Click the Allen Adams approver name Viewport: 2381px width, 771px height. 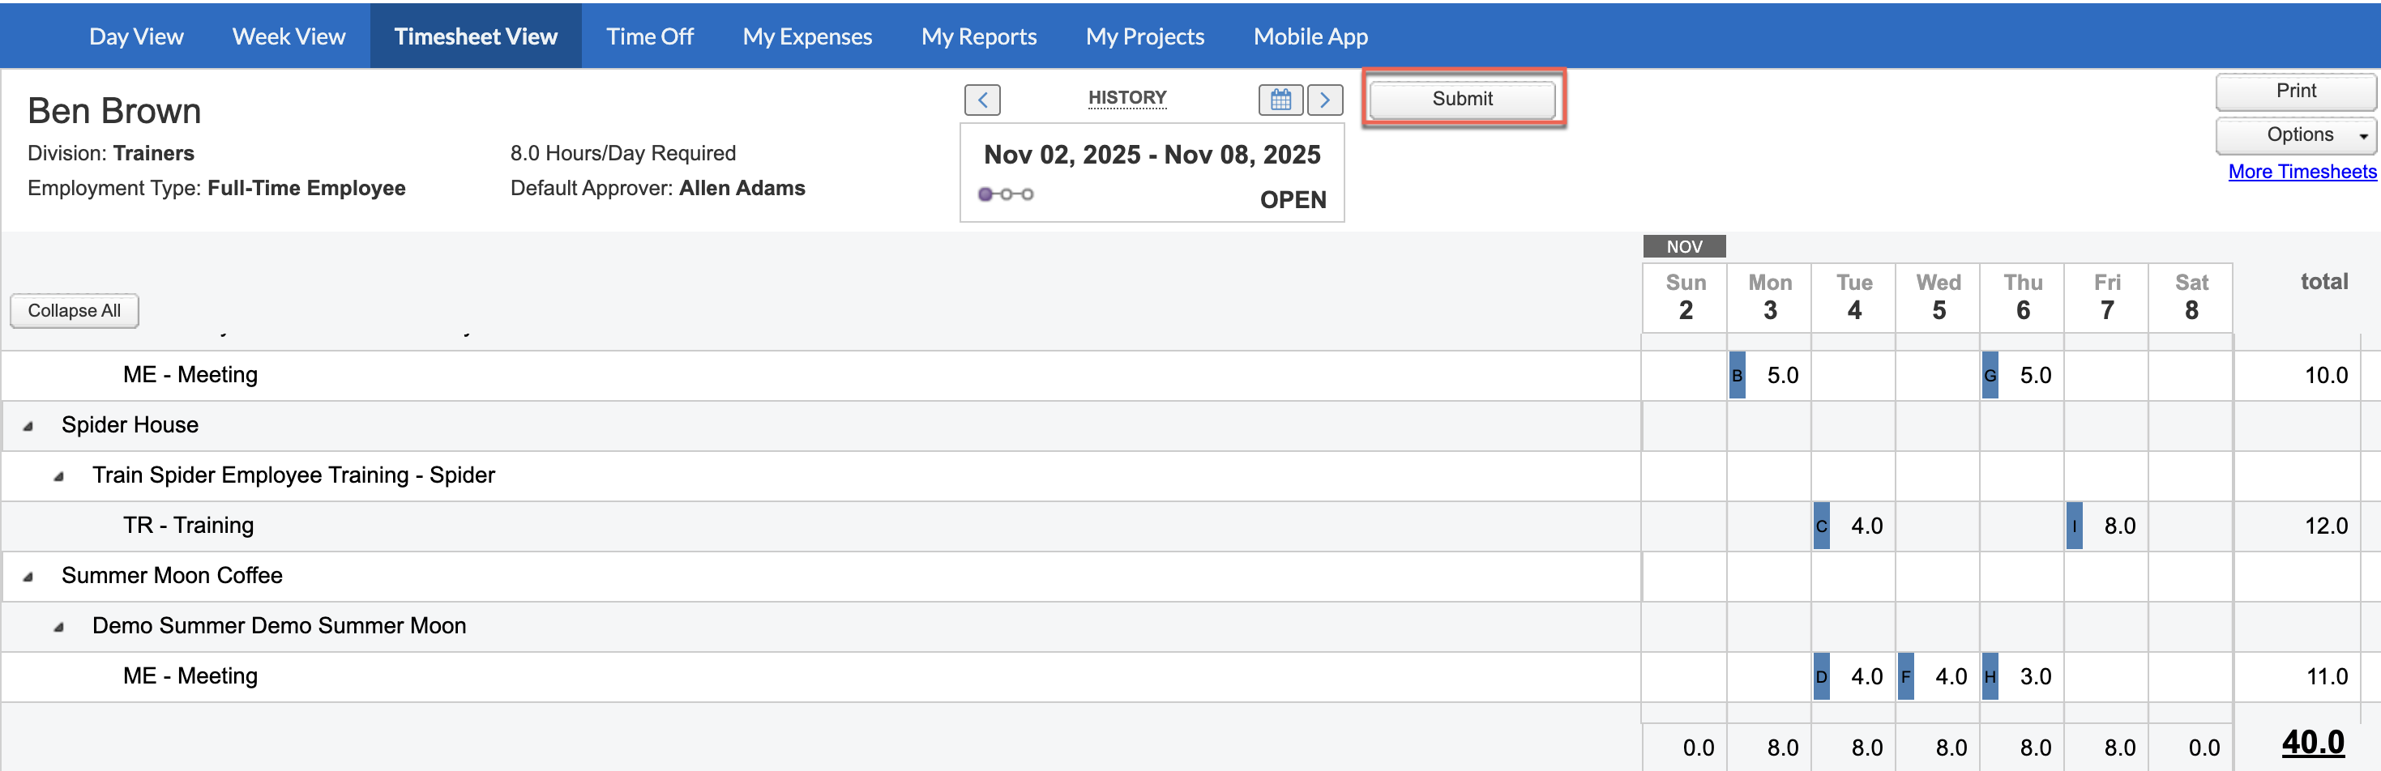(x=742, y=189)
